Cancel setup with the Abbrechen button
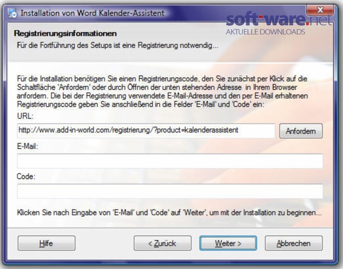The width and height of the screenshot is (343, 269). coord(294,243)
